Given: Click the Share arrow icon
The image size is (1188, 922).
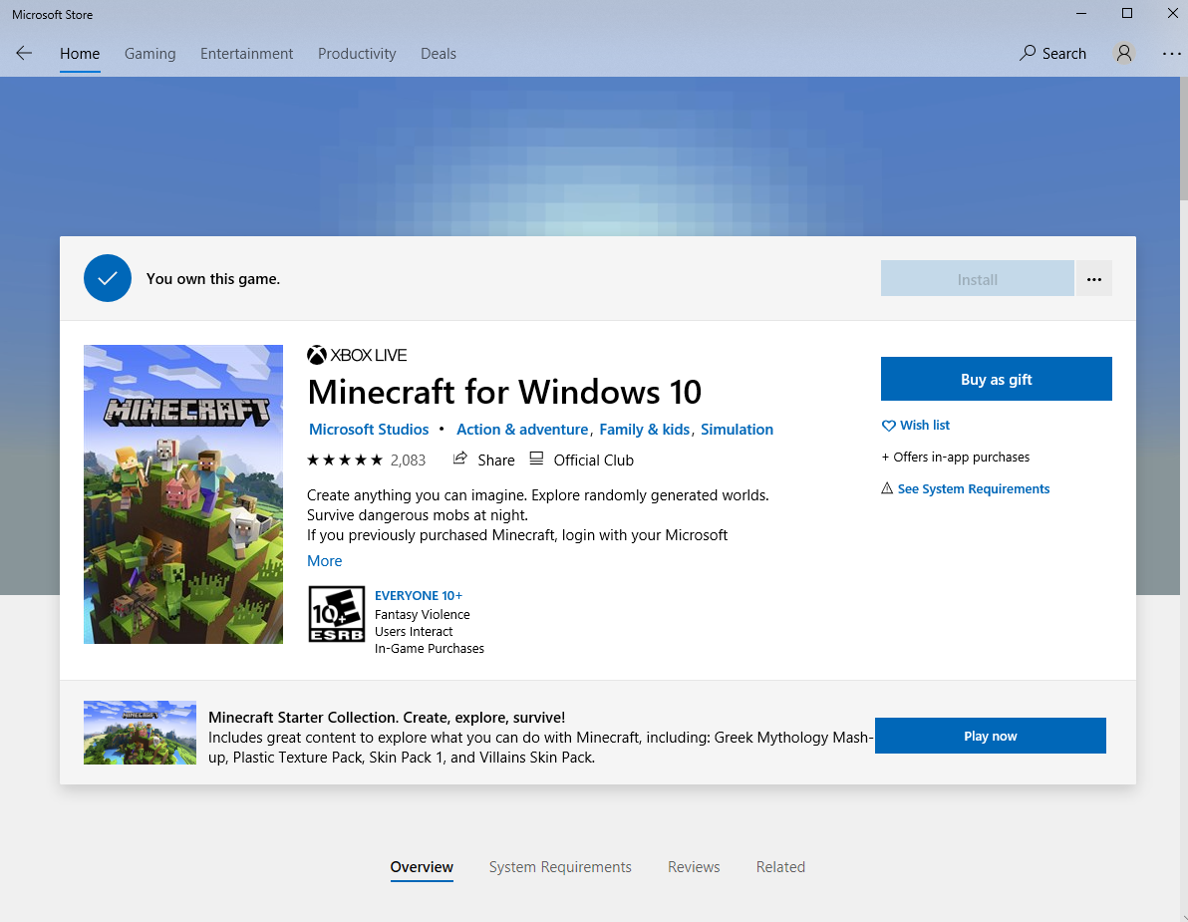Looking at the screenshot, I should pyautogui.click(x=459, y=459).
